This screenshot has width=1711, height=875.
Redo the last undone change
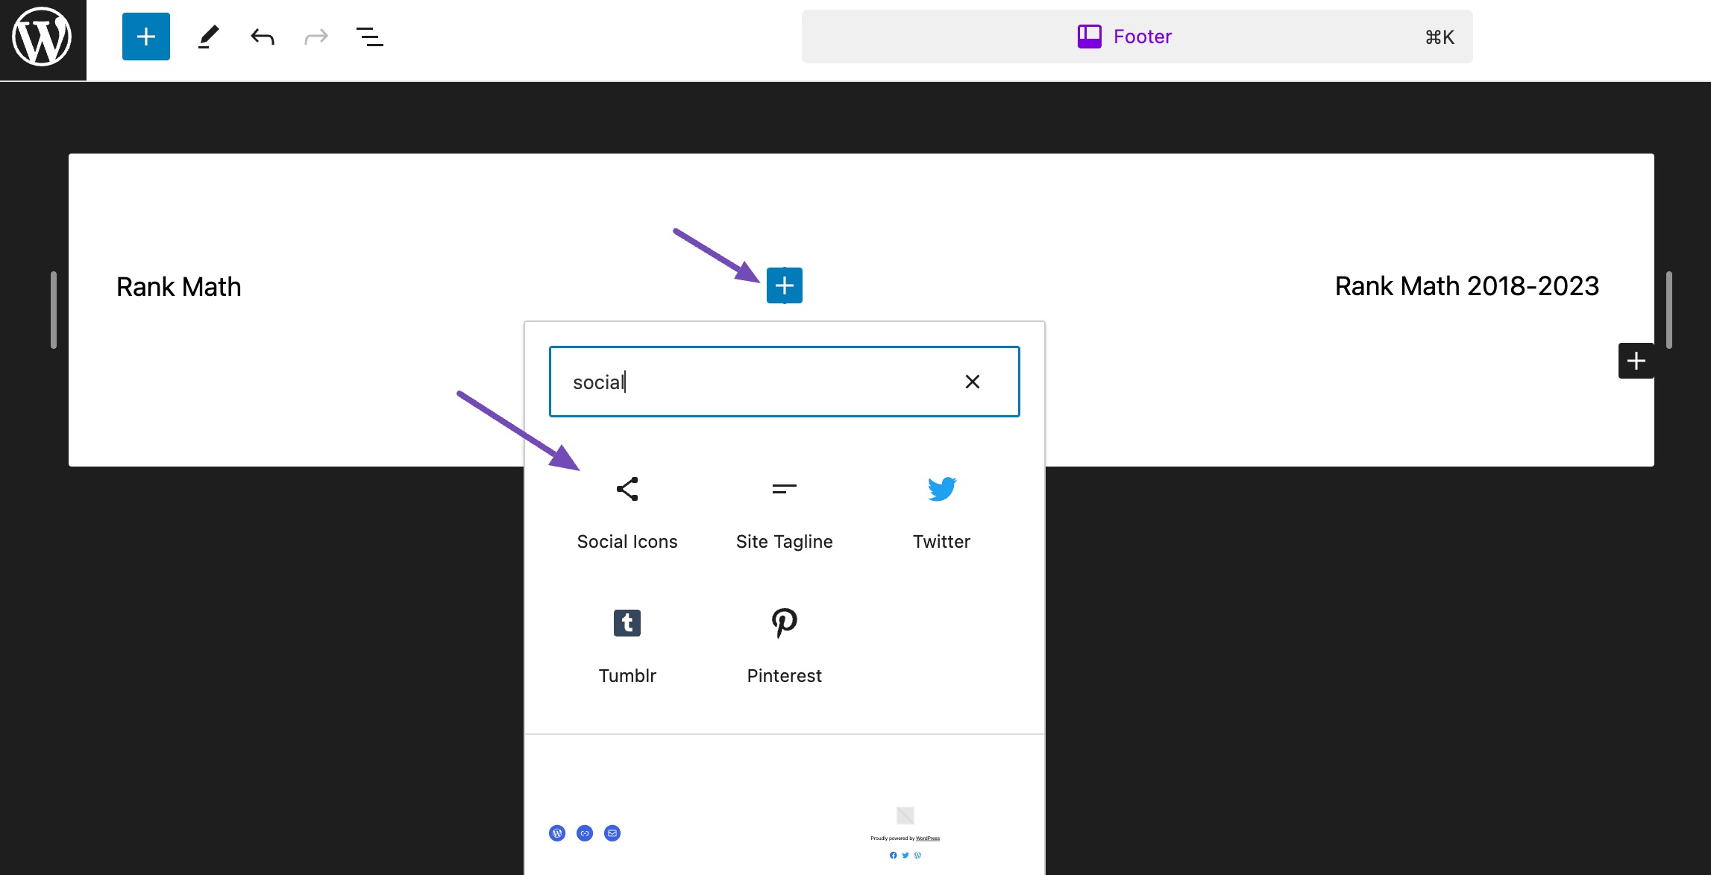(316, 37)
